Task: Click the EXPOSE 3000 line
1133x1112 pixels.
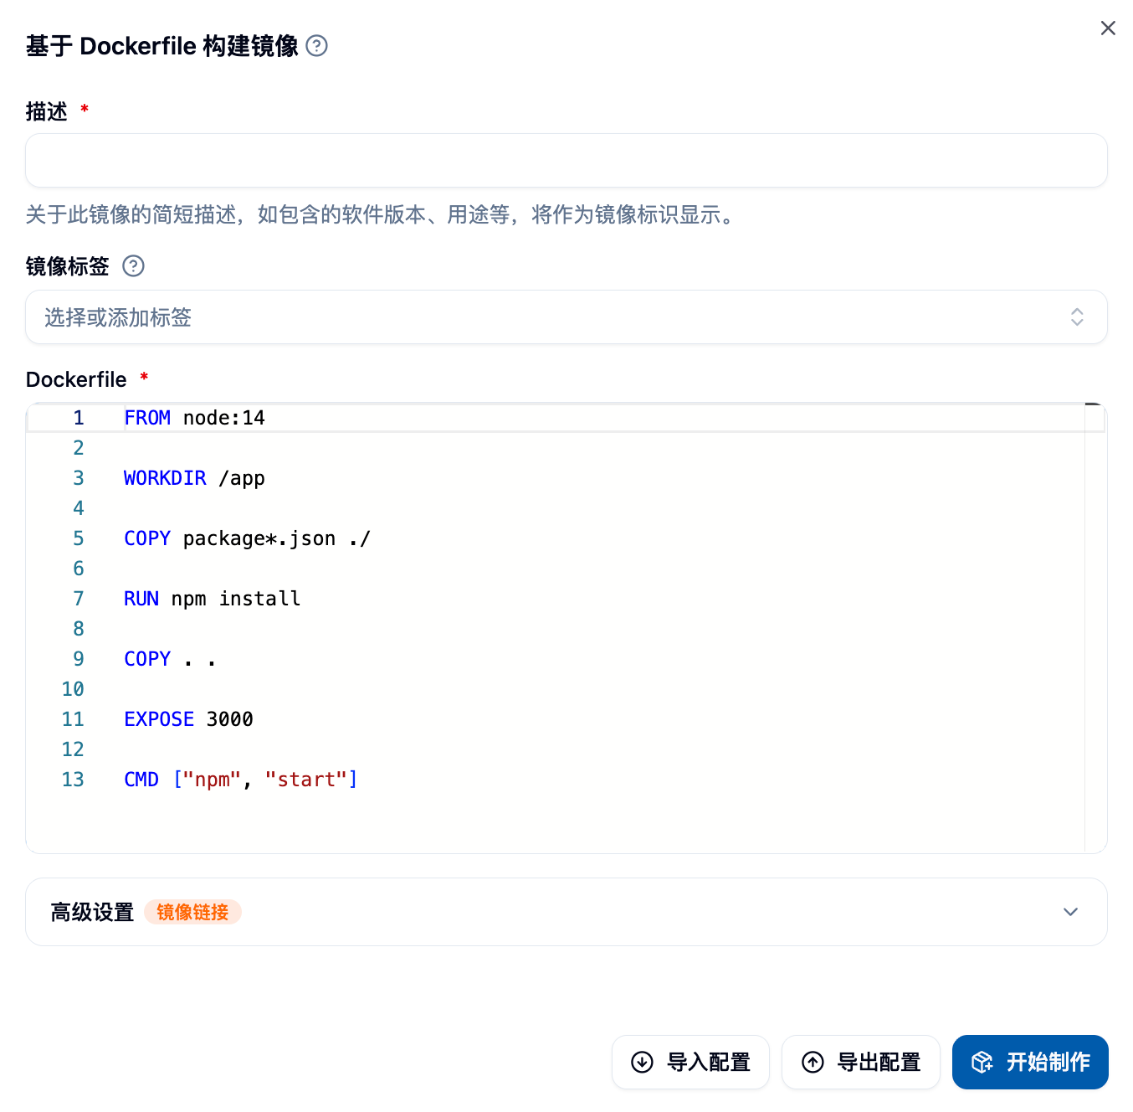Action: pos(188,719)
